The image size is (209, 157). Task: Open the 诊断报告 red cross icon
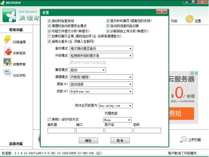[8, 51]
